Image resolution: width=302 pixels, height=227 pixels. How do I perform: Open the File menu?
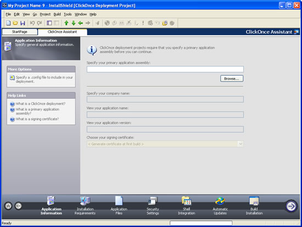coord(8,14)
